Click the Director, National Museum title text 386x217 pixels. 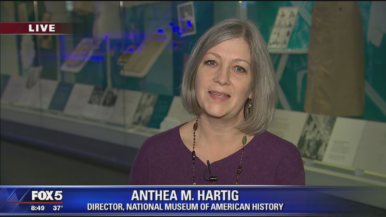point(185,207)
